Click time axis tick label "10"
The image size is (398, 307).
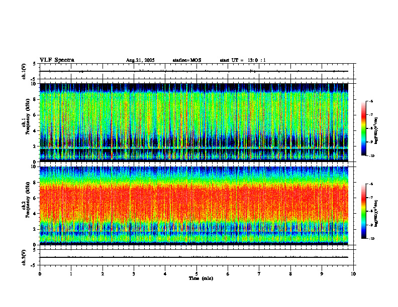(x=353, y=274)
